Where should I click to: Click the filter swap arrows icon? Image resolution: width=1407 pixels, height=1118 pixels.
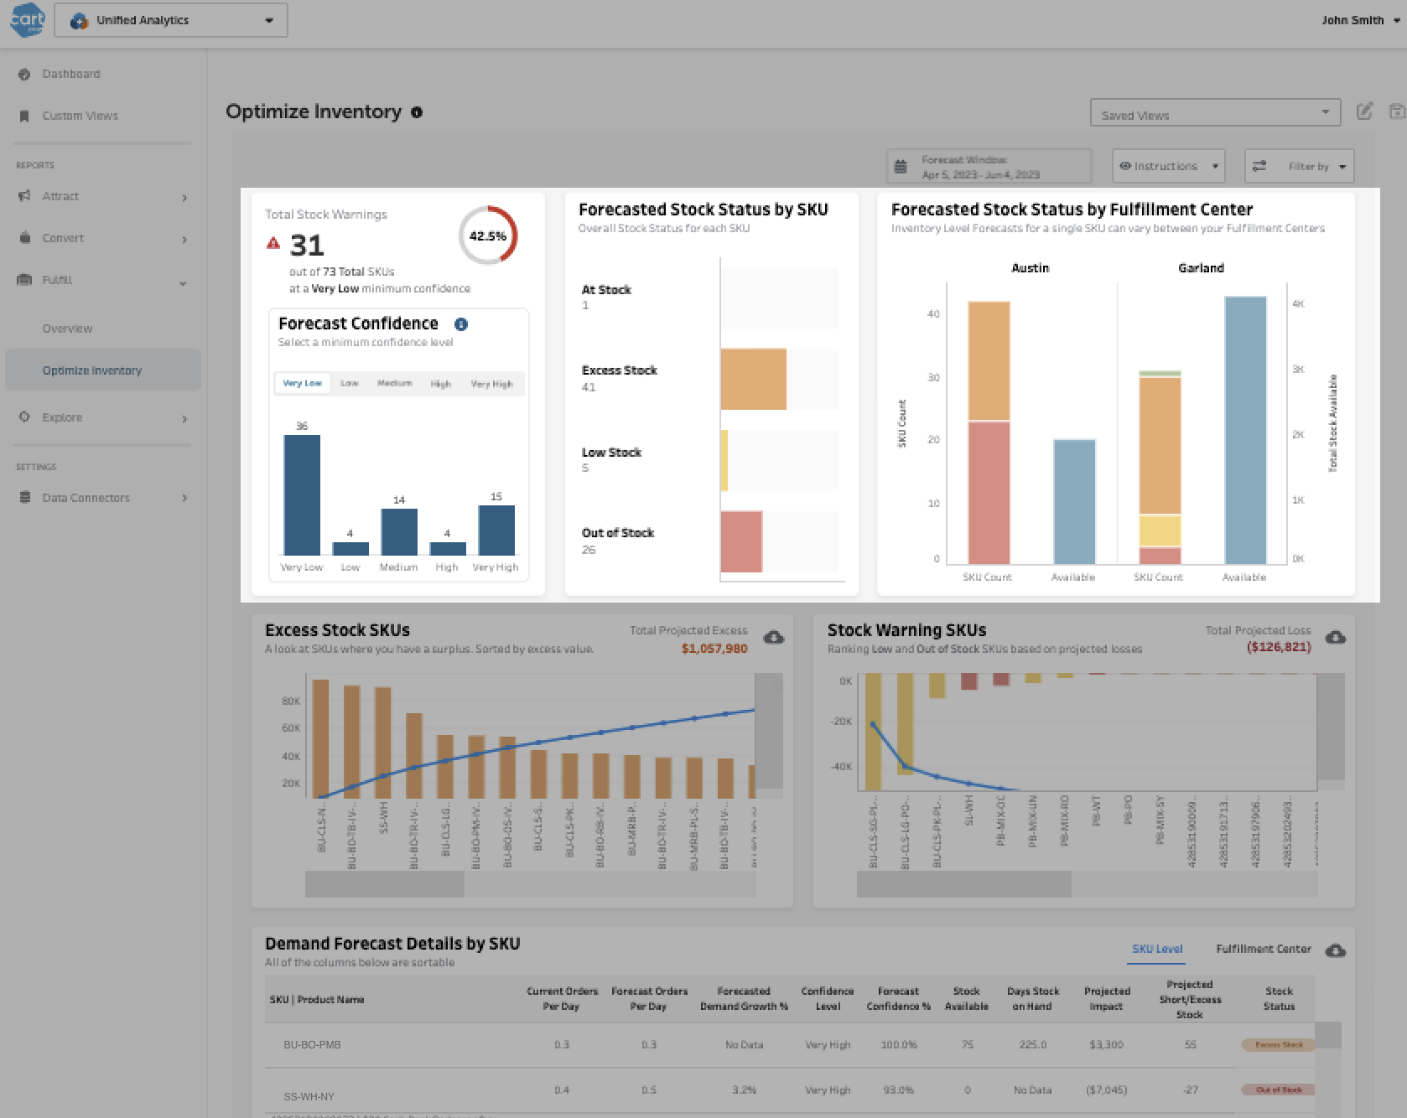tap(1259, 167)
